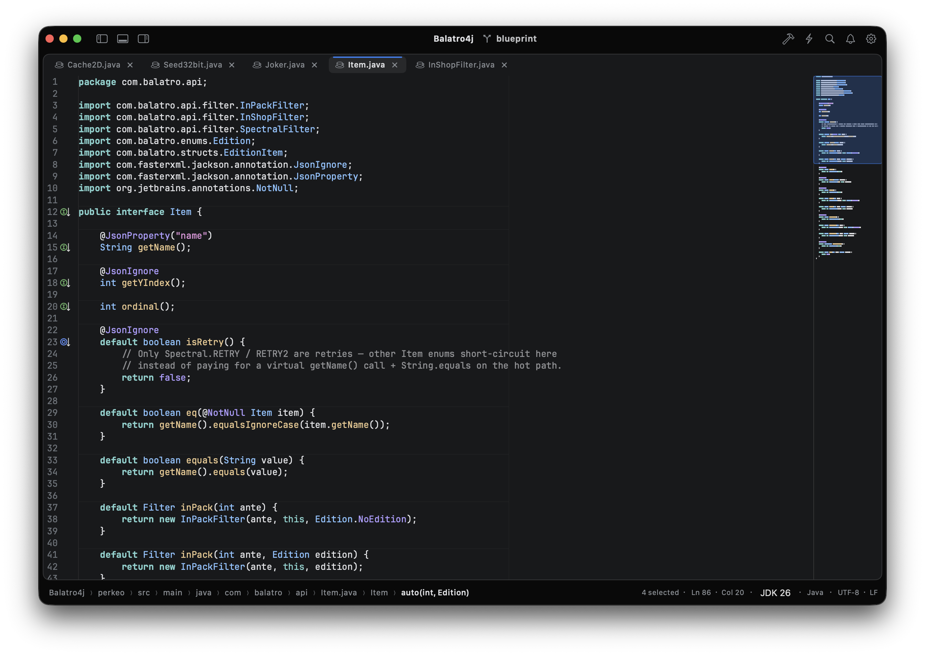Click the main breadcrumb
925x656 pixels.
[x=173, y=593]
